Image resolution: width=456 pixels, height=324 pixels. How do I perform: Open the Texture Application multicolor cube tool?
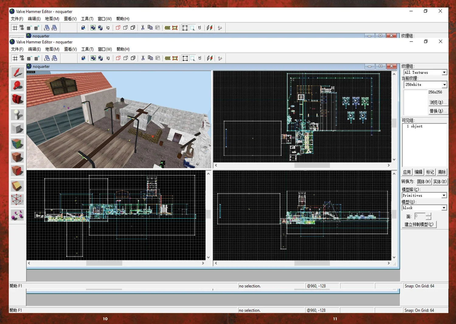click(x=17, y=143)
